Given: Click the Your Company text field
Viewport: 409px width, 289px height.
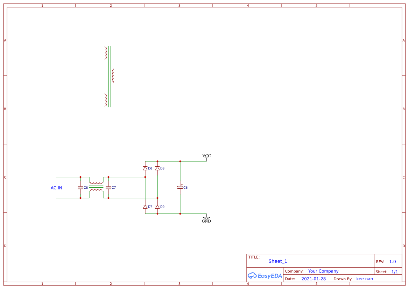Looking at the screenshot, I should (323, 271).
